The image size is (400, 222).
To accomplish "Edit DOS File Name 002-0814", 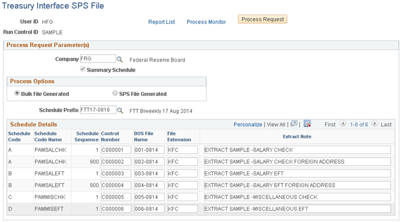I will pos(149,161).
